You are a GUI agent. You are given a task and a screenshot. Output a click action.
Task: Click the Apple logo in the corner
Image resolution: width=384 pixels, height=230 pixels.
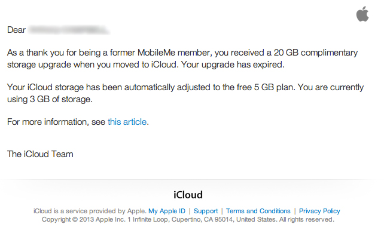point(362,14)
